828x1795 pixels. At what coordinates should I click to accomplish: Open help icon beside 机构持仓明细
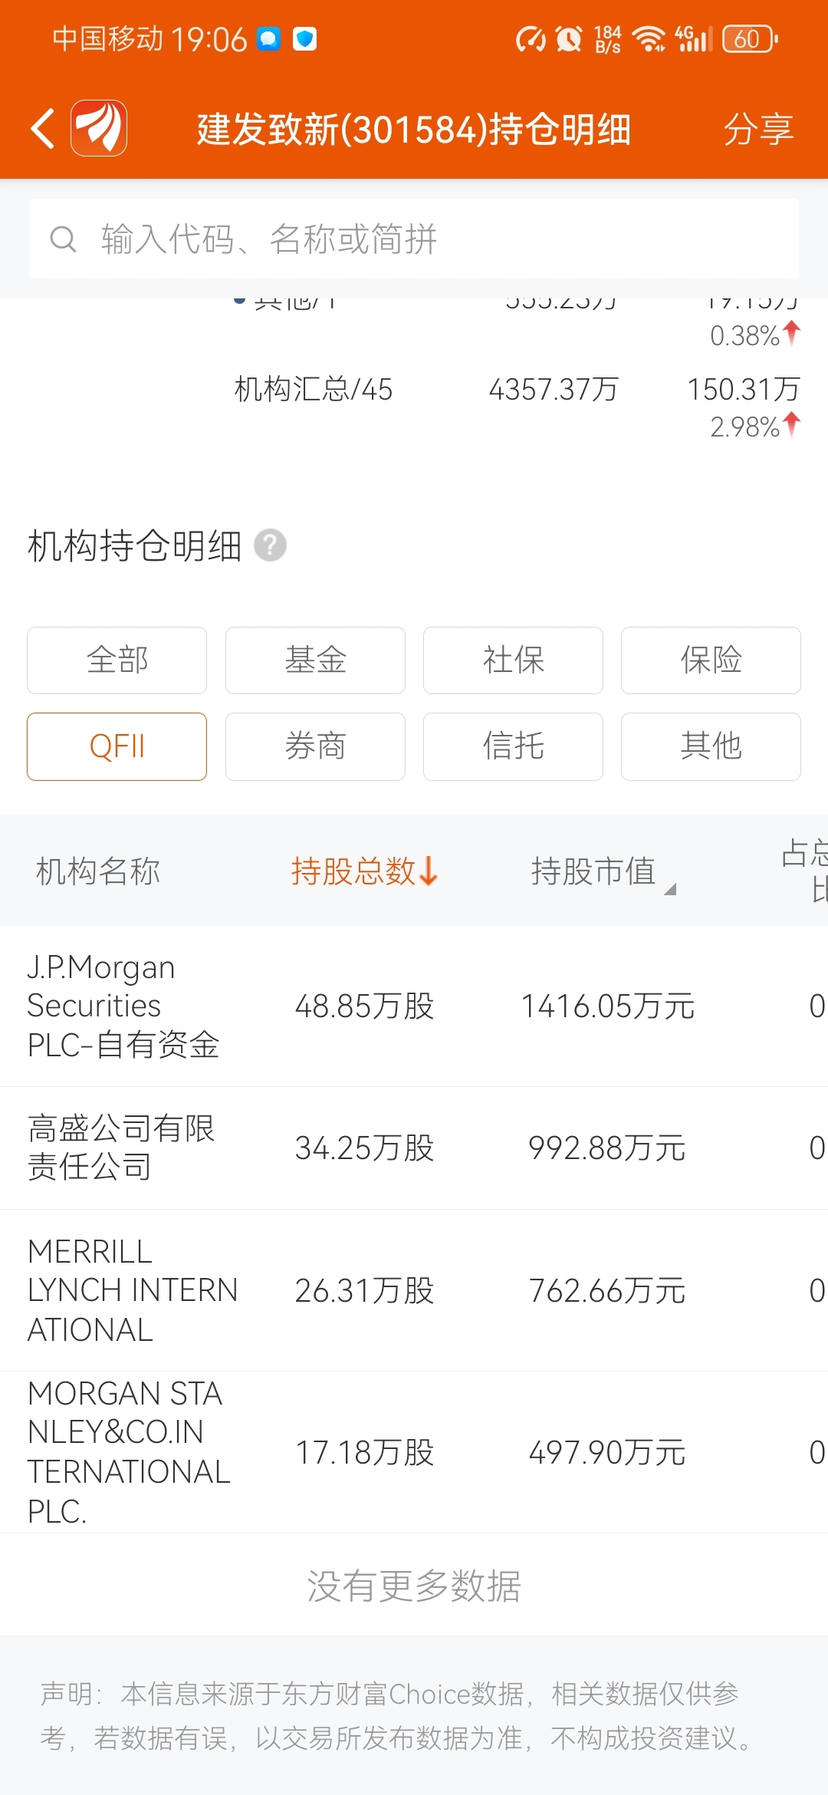pos(270,545)
